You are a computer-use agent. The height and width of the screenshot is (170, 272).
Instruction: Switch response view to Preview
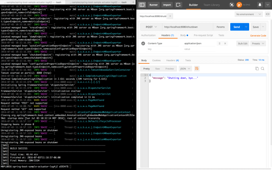pyautogui.click(x=170, y=68)
